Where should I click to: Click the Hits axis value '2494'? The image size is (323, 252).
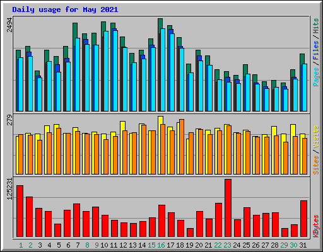(9, 25)
